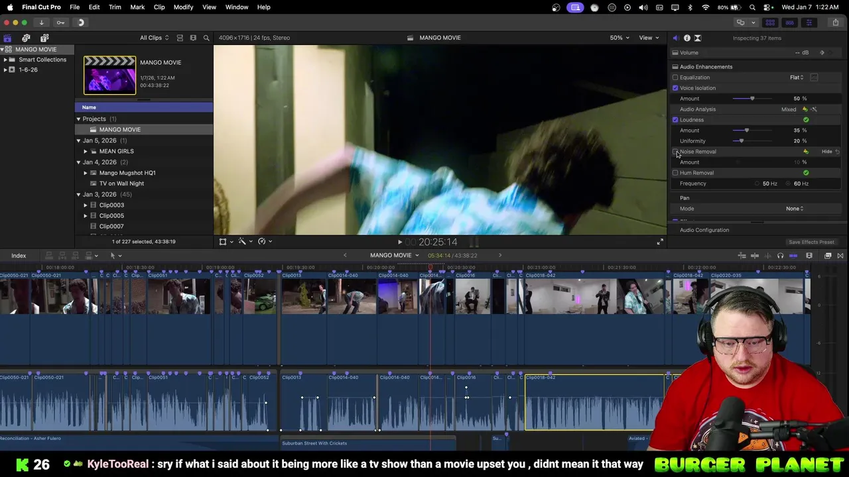849x477 pixels.
Task: Open the Audio inspector tab (speaker icon)
Action: point(675,38)
